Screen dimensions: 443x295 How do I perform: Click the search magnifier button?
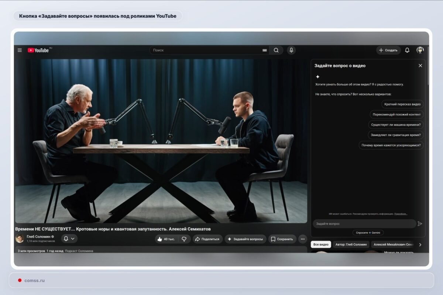tap(276, 50)
